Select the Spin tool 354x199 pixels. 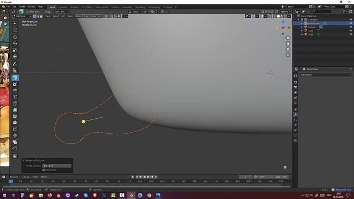[x=15, y=116]
